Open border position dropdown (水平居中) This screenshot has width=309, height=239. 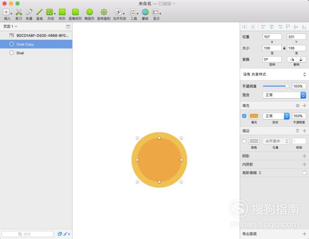276,141
